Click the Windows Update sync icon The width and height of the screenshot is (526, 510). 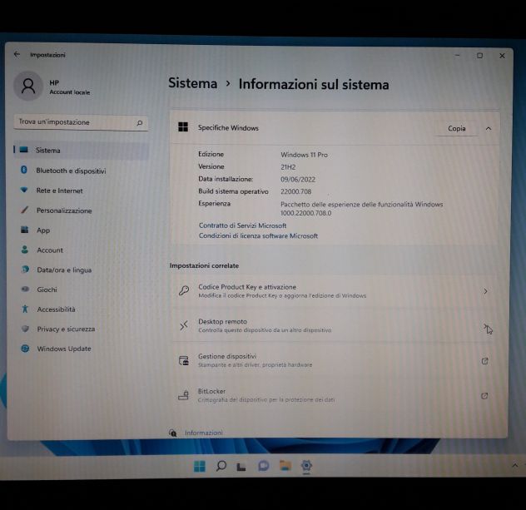tap(25, 349)
